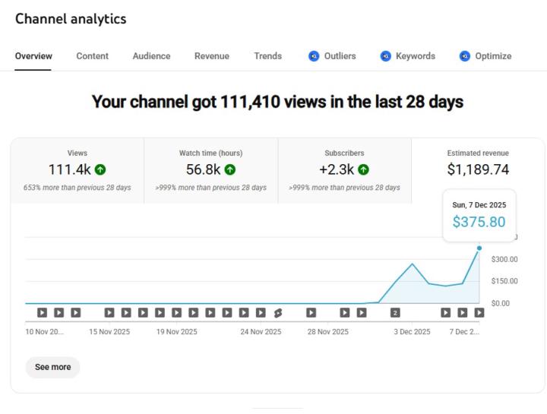Click the 653% more than previous text

coord(77,188)
